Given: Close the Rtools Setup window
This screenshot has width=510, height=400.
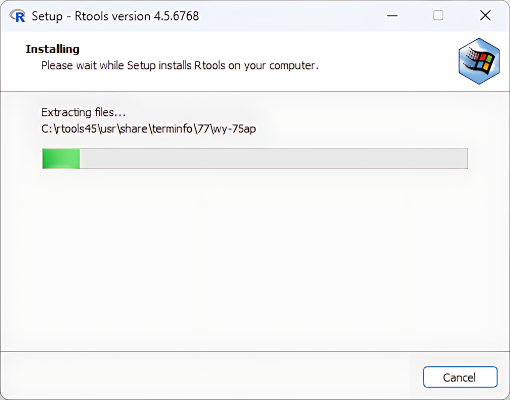Looking at the screenshot, I should (x=485, y=16).
